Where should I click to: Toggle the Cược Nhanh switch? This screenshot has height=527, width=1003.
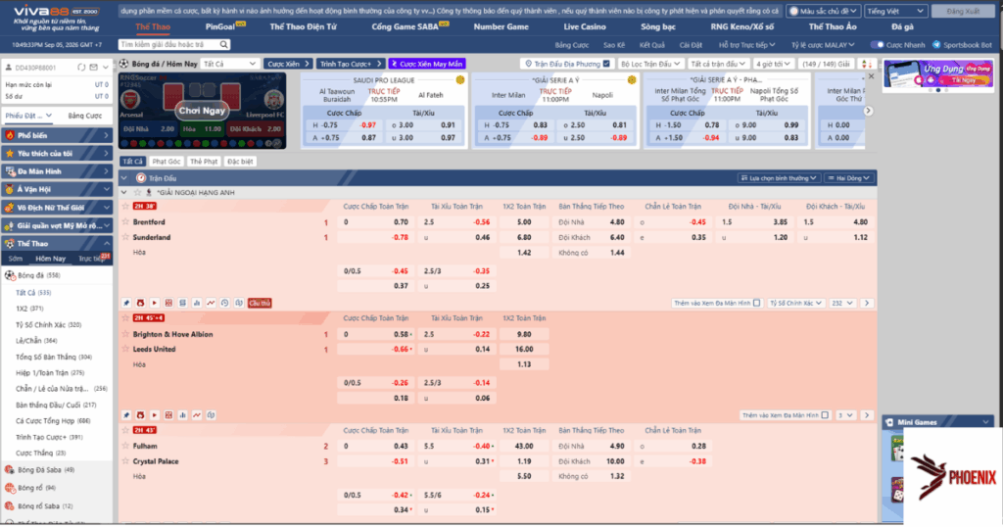click(878, 45)
